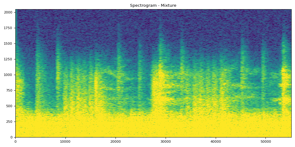
Task: Click the 'Spectrogram - Mixture' plot title
Action: pos(153,6)
